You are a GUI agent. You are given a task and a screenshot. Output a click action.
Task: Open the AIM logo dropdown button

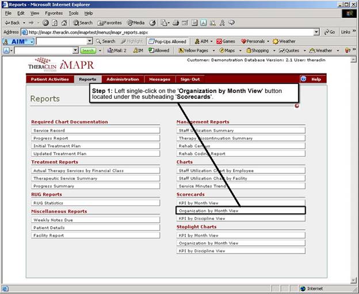[x=18, y=41]
